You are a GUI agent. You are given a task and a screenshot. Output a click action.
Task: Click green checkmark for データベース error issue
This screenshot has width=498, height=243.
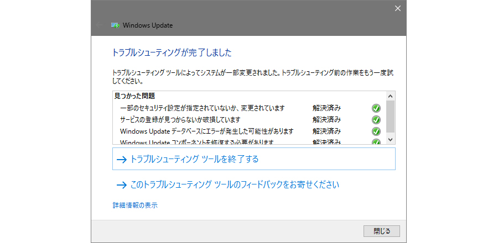tap(376, 131)
